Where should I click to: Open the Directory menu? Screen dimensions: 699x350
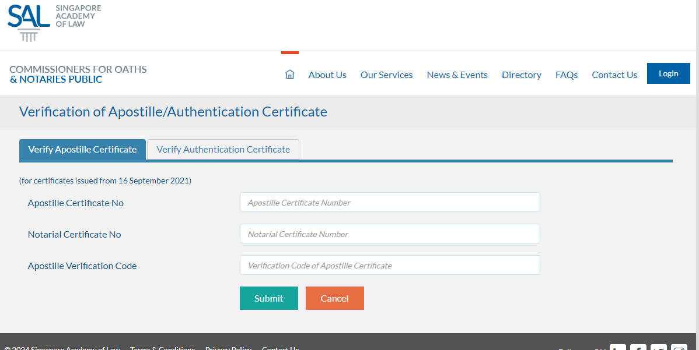522,75
